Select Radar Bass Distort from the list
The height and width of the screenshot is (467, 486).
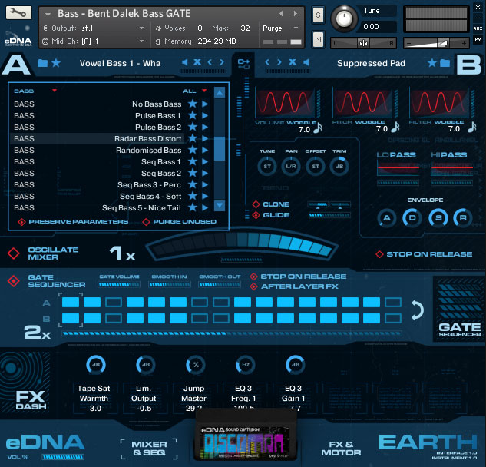[x=149, y=138]
